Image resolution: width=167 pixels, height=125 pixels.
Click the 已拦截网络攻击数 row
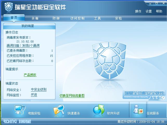tap(30, 61)
